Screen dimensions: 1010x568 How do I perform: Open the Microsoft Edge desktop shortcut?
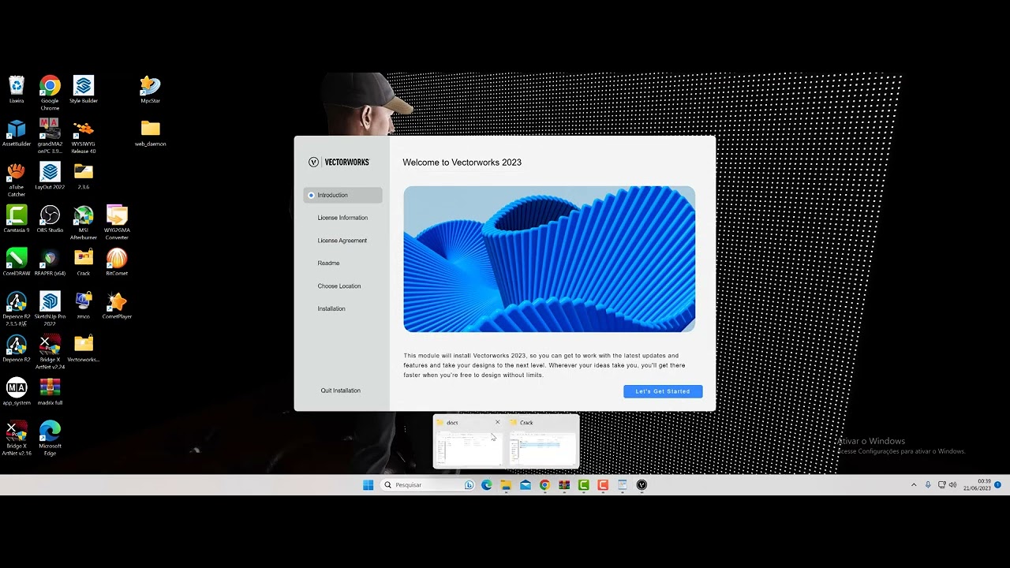[50, 438]
